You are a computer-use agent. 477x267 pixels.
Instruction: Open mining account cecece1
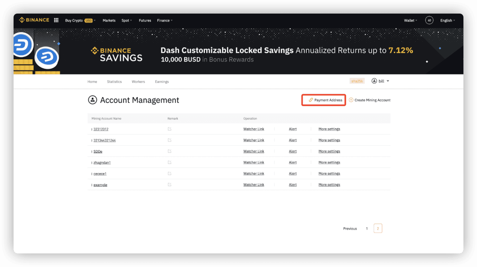(x=100, y=174)
